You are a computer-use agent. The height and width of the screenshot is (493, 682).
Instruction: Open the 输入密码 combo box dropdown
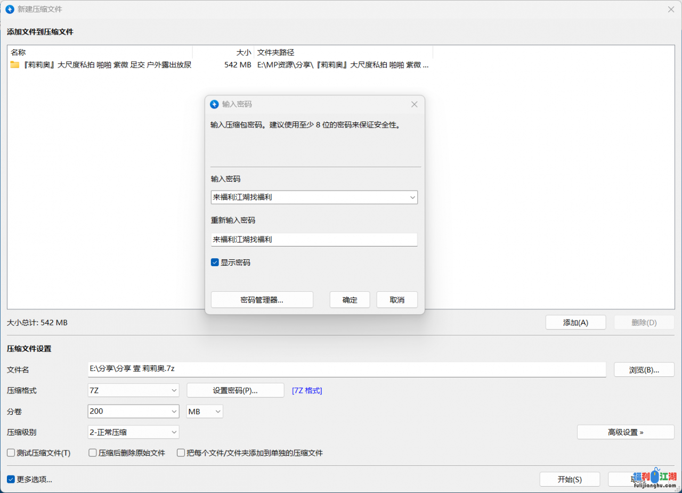pos(412,198)
